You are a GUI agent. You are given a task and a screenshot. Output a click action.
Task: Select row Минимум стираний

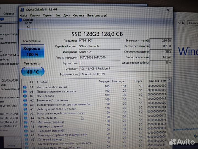95,126
